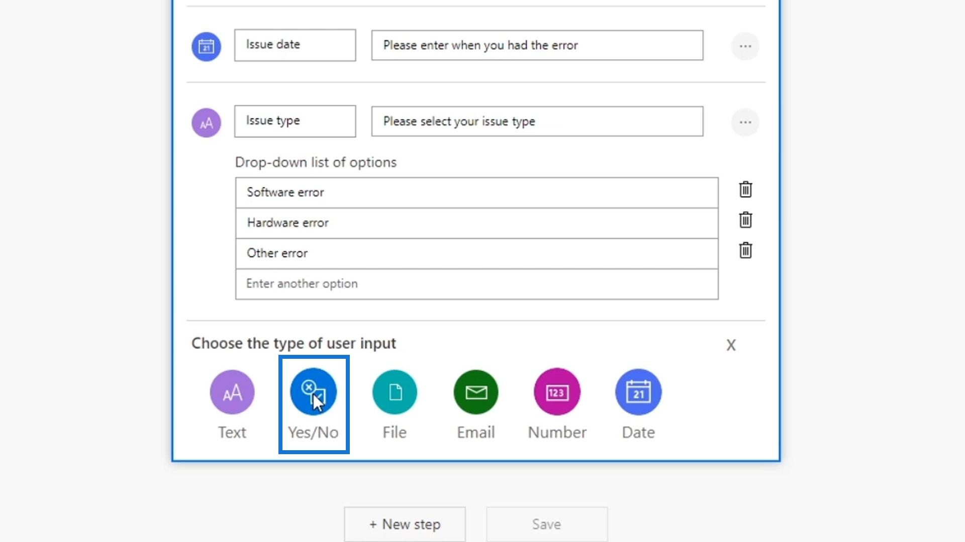Image resolution: width=965 pixels, height=542 pixels.
Task: Edit the Issue date description field
Action: point(537,45)
